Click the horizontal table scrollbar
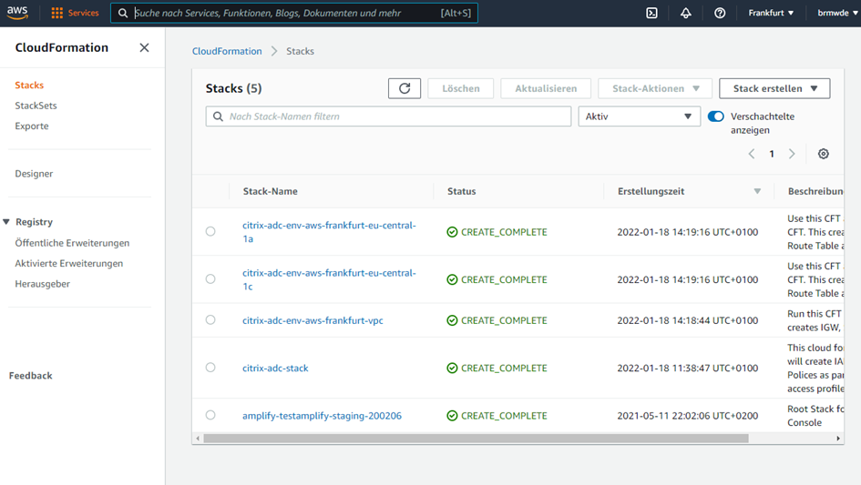The image size is (861, 485). pos(476,439)
